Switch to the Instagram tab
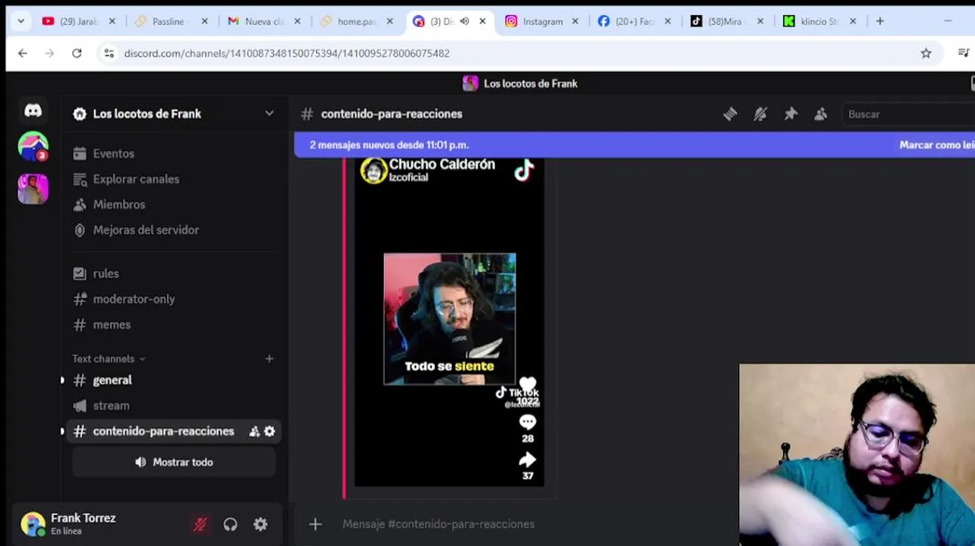 [x=542, y=21]
